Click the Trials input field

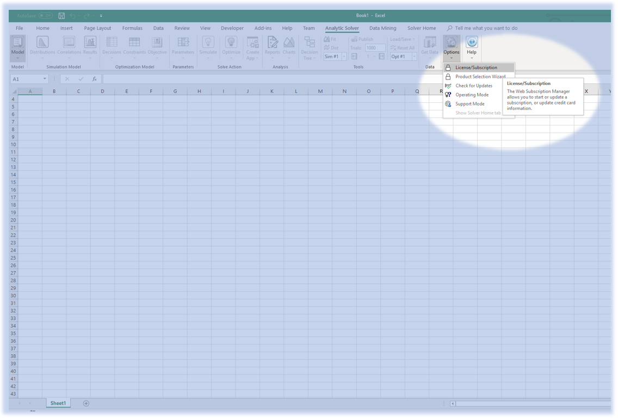(374, 48)
